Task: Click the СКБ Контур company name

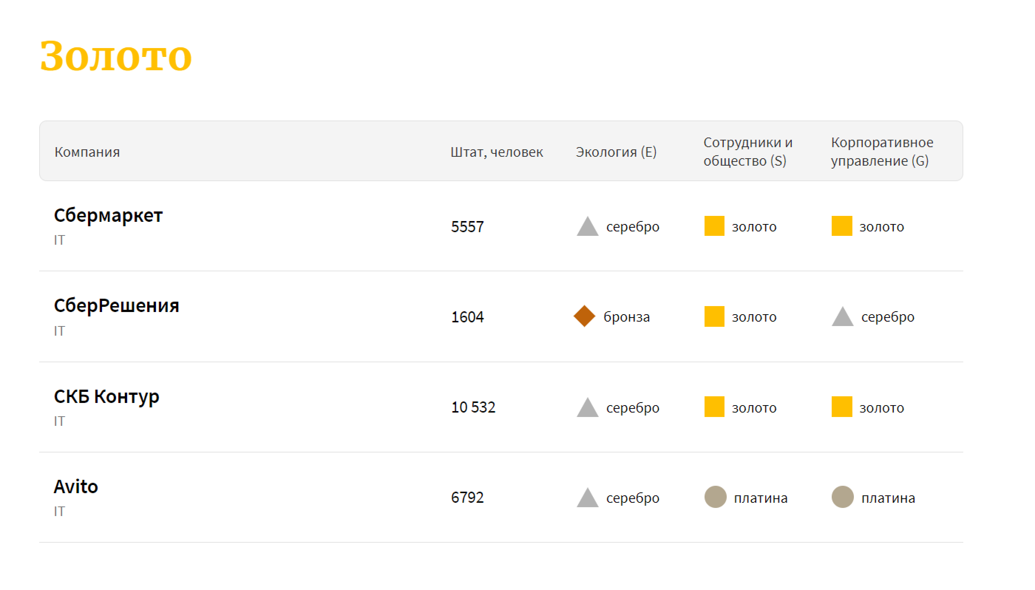Action: (x=106, y=396)
